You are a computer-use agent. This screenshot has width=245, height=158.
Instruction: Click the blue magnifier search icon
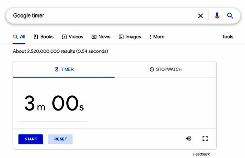tap(230, 15)
